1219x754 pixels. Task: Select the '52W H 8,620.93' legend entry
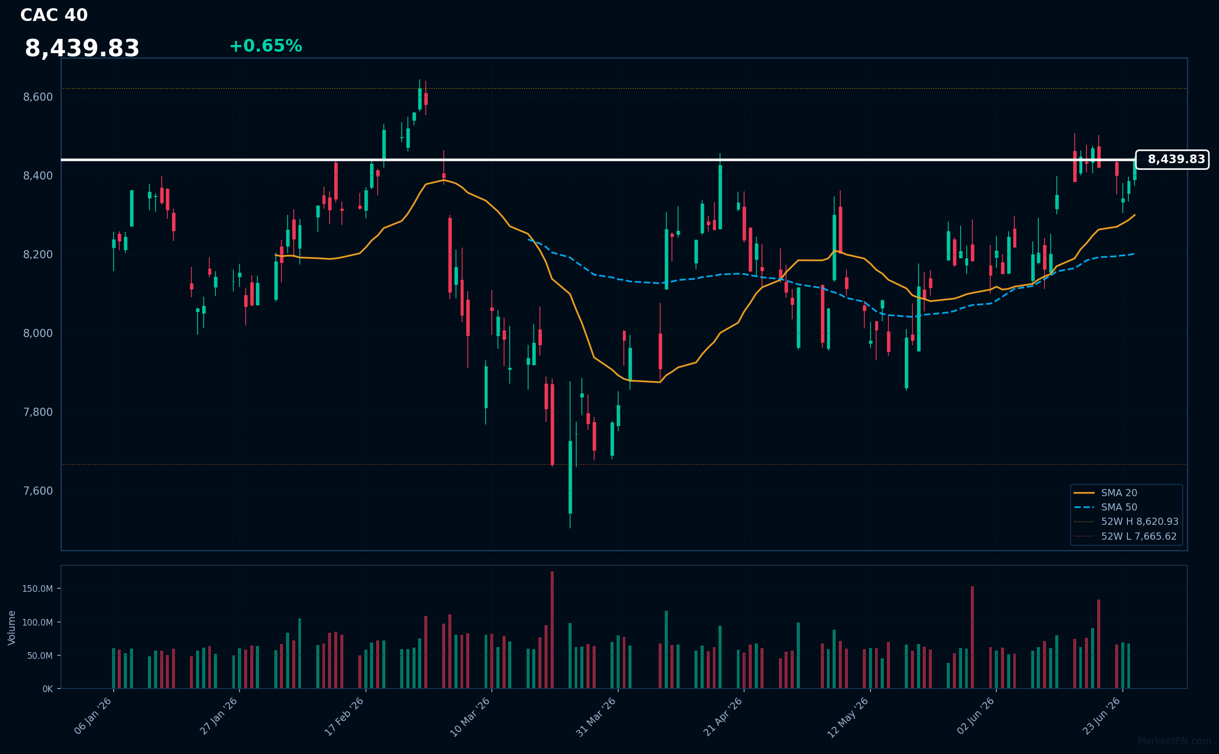point(1126,522)
